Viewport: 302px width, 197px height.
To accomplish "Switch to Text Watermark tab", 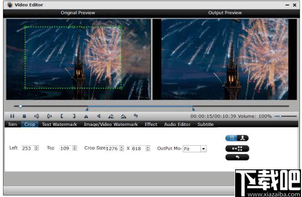I will pyautogui.click(x=59, y=124).
